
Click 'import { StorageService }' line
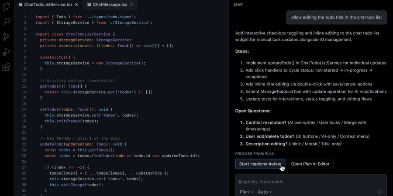[x=94, y=23]
